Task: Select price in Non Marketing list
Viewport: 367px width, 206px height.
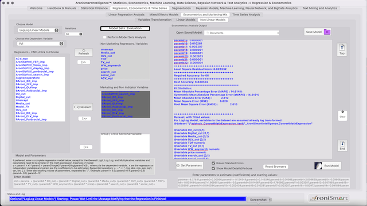Action: click(x=104, y=69)
